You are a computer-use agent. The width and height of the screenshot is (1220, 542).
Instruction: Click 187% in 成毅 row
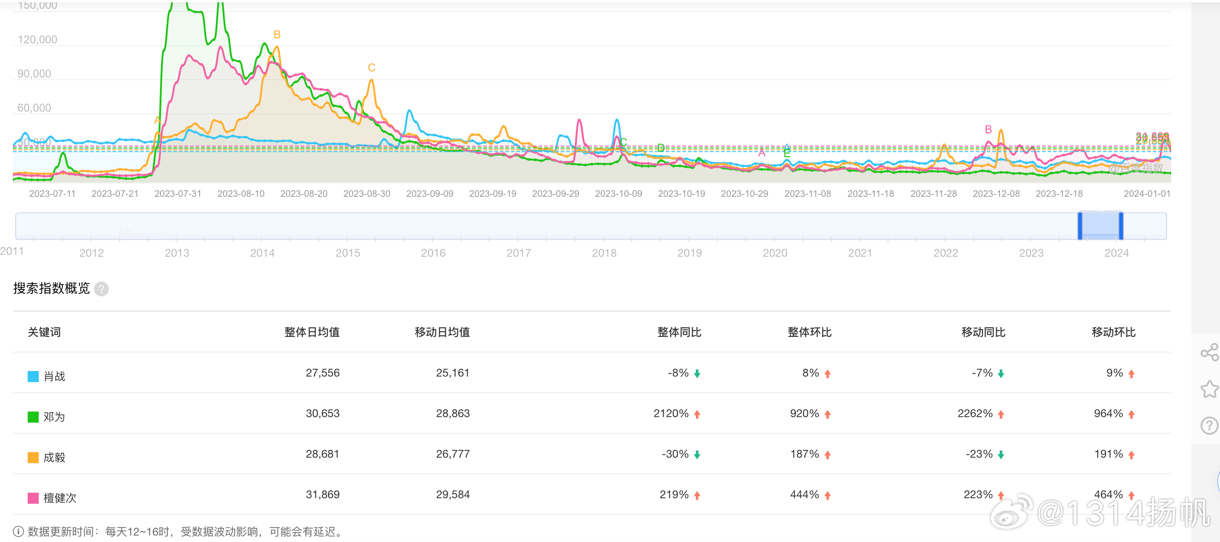tap(805, 454)
